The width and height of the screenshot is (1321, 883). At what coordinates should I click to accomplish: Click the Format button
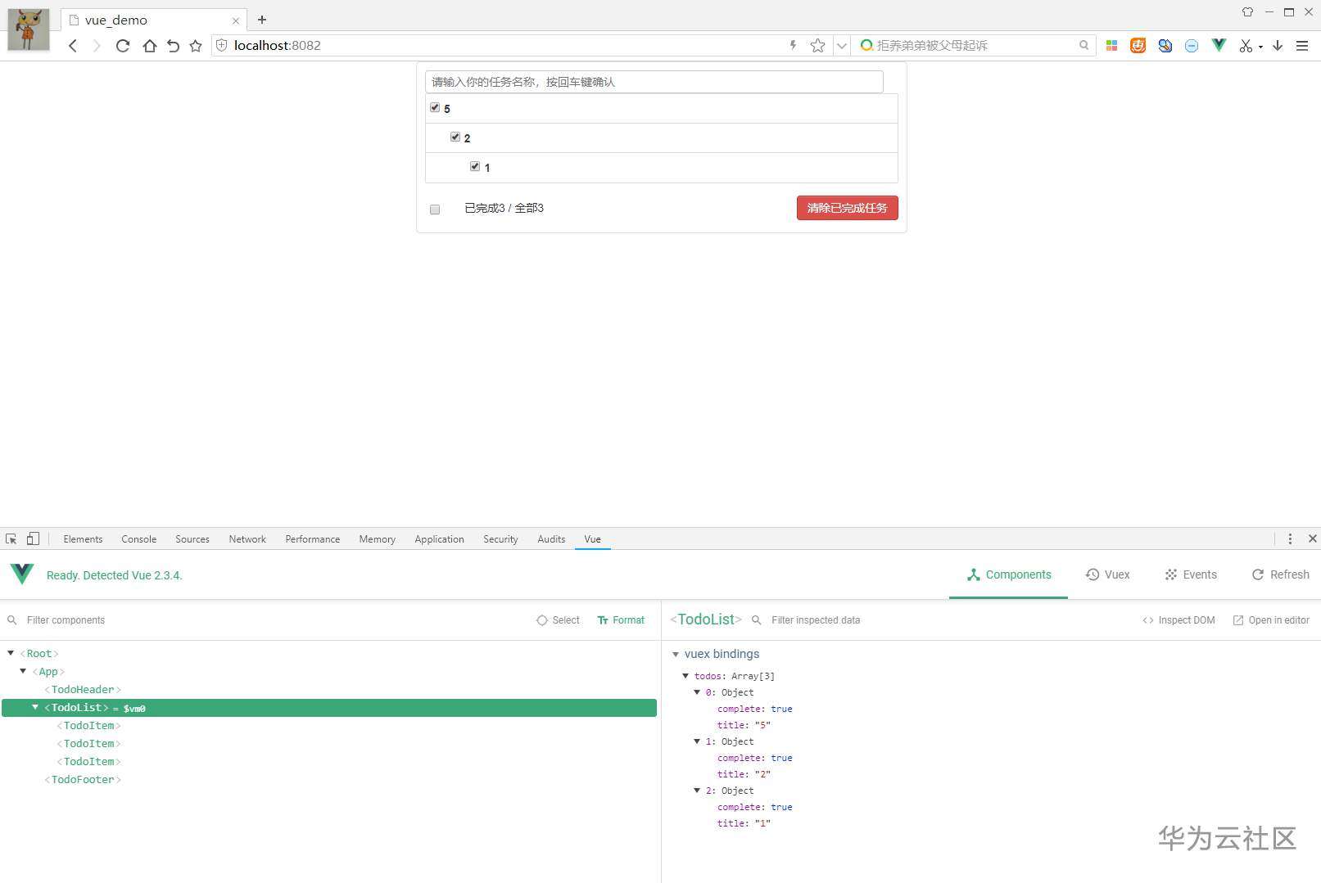pyautogui.click(x=621, y=620)
